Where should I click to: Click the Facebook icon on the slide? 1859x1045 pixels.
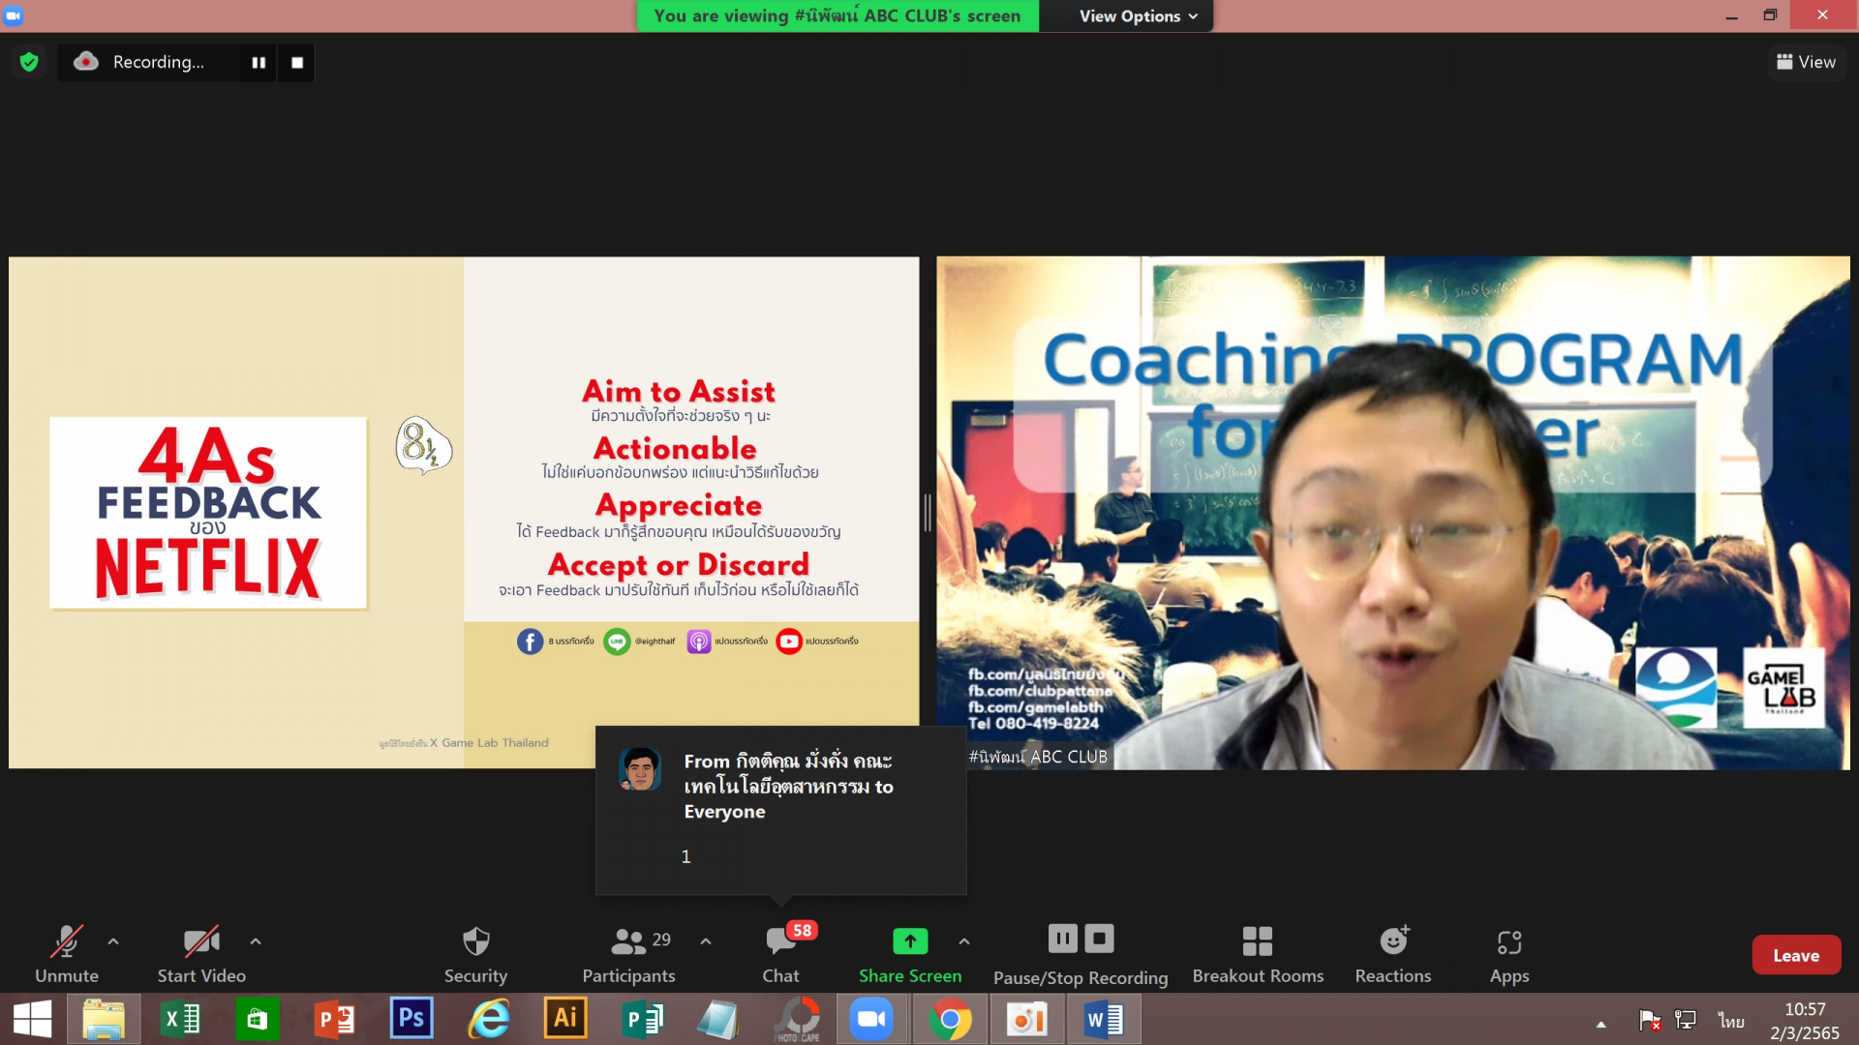(x=530, y=642)
